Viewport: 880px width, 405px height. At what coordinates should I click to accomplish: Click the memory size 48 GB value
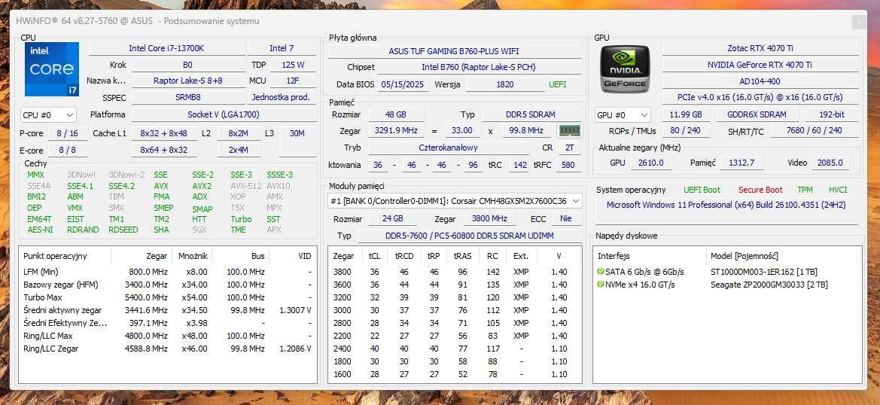(x=396, y=115)
